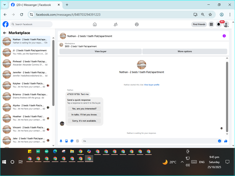235x176 pixels.
Task: Reload the page with the refresh icon
Action: (22, 15)
